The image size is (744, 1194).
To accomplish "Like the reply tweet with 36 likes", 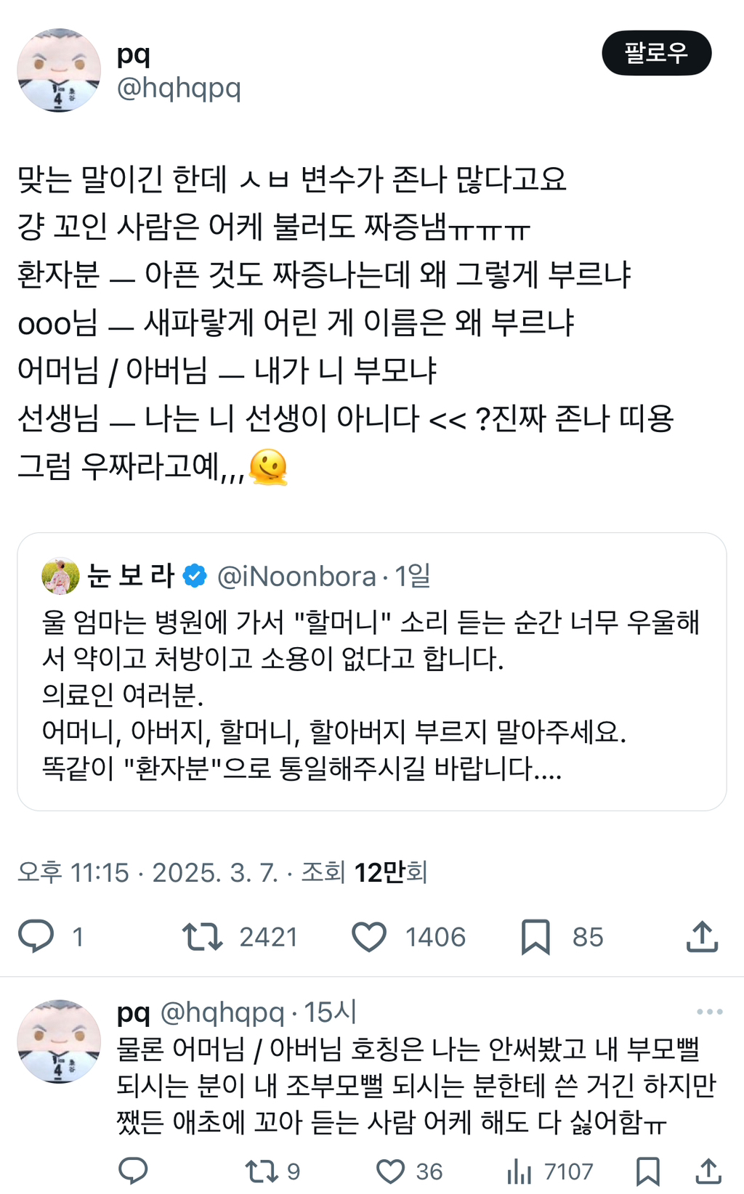I will point(390,1171).
